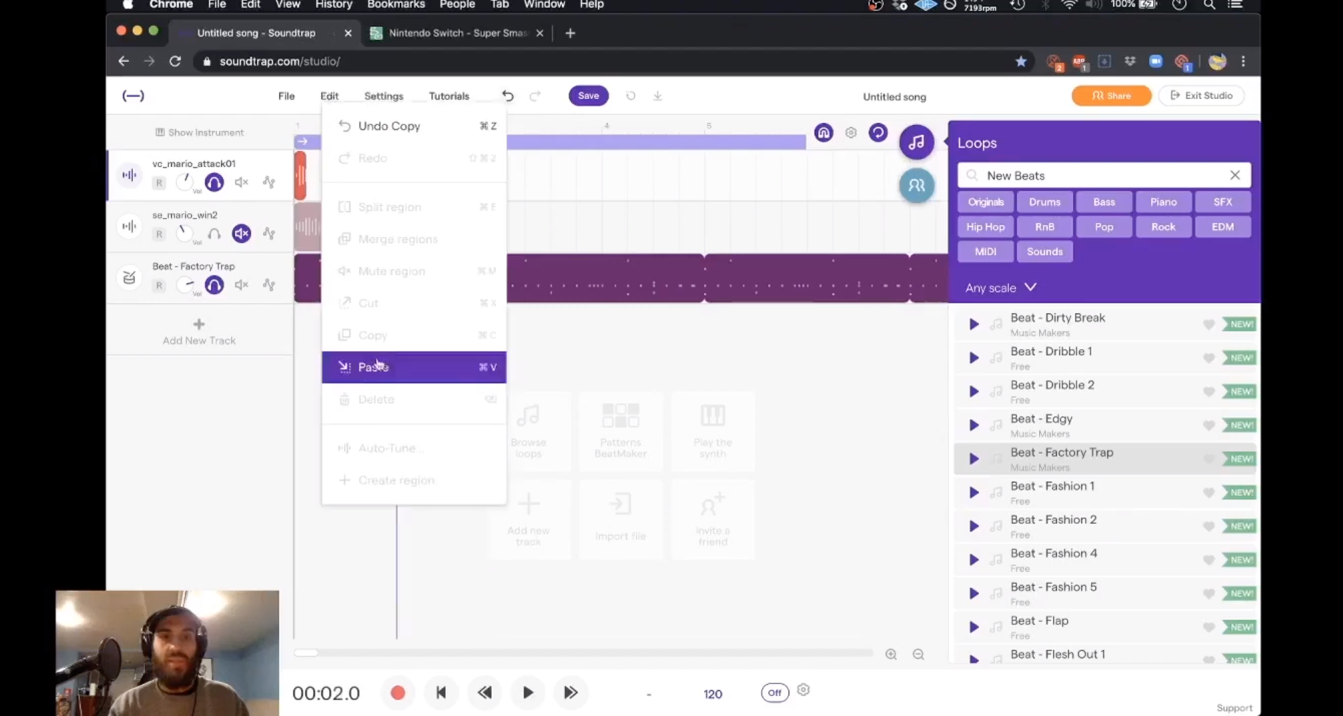Disable headphone monitoring on Beat - Factory Trap

(214, 285)
